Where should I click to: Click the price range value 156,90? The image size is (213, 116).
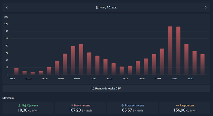click(x=179, y=110)
